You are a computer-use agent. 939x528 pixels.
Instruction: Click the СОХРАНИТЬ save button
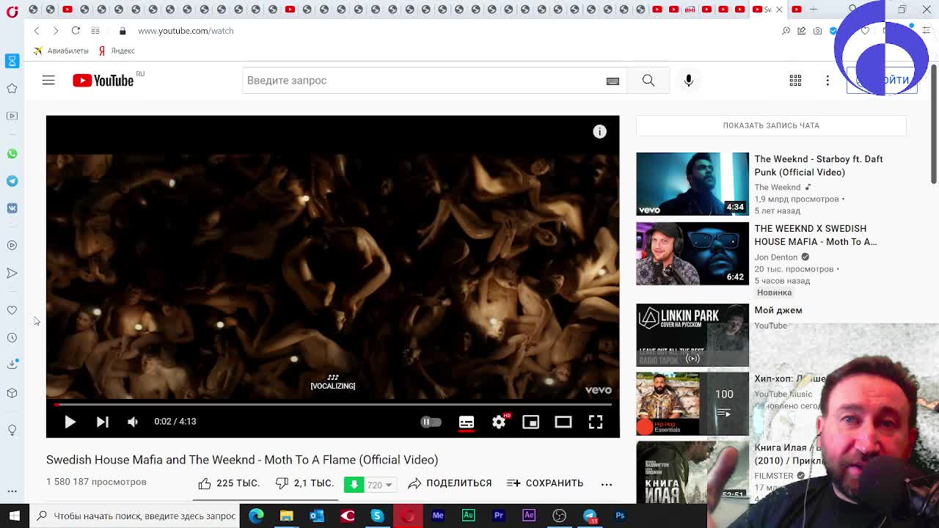coord(545,483)
